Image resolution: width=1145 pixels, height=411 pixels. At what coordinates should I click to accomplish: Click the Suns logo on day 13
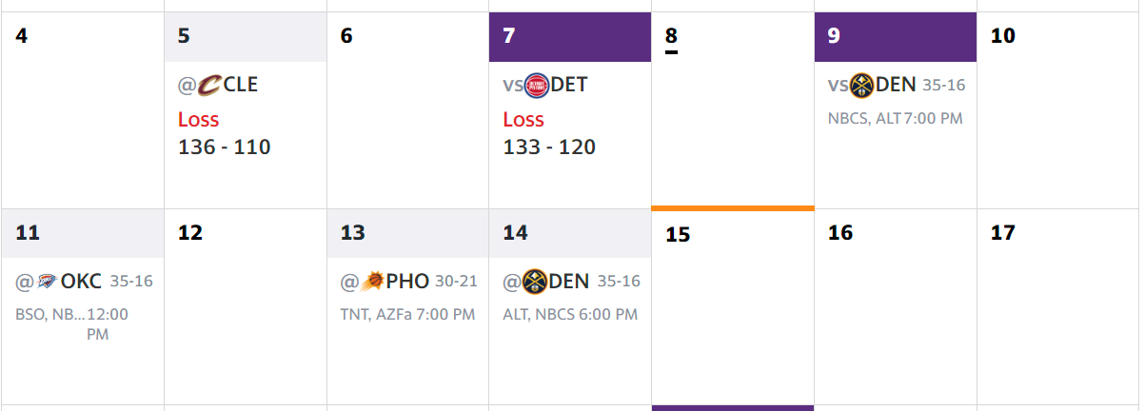click(x=373, y=282)
